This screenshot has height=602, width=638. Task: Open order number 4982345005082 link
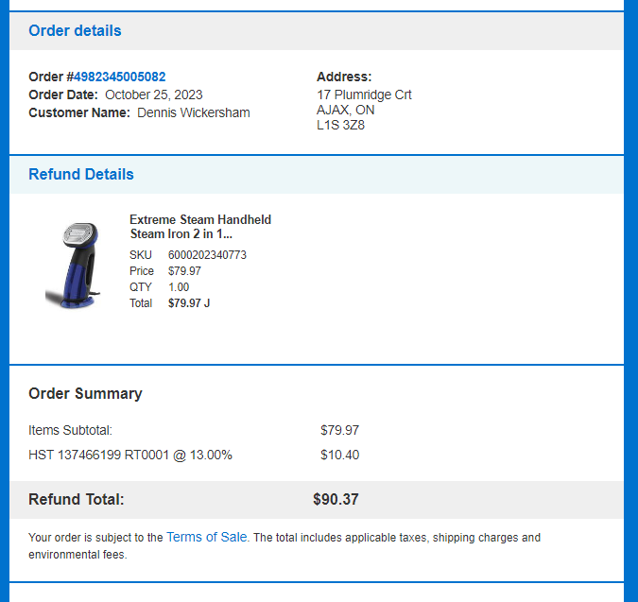pos(119,77)
